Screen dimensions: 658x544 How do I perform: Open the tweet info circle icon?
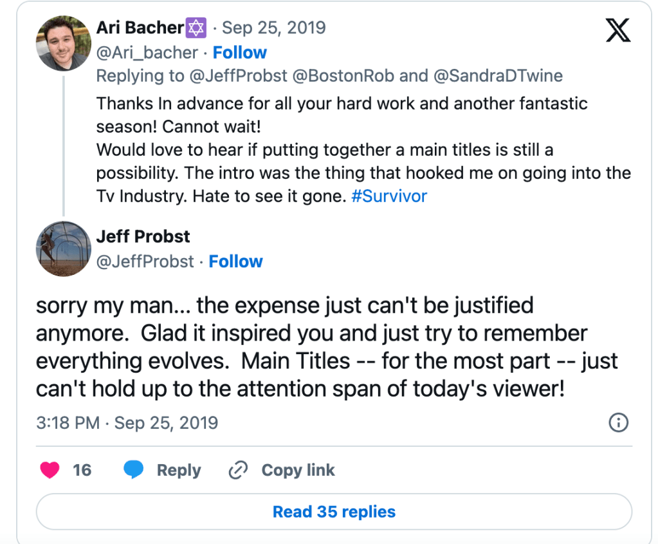[x=617, y=422]
